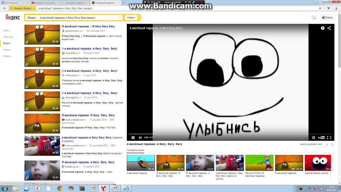Click the video progress bar

(x=230, y=134)
